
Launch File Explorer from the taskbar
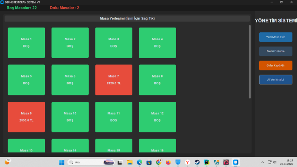point(129,162)
